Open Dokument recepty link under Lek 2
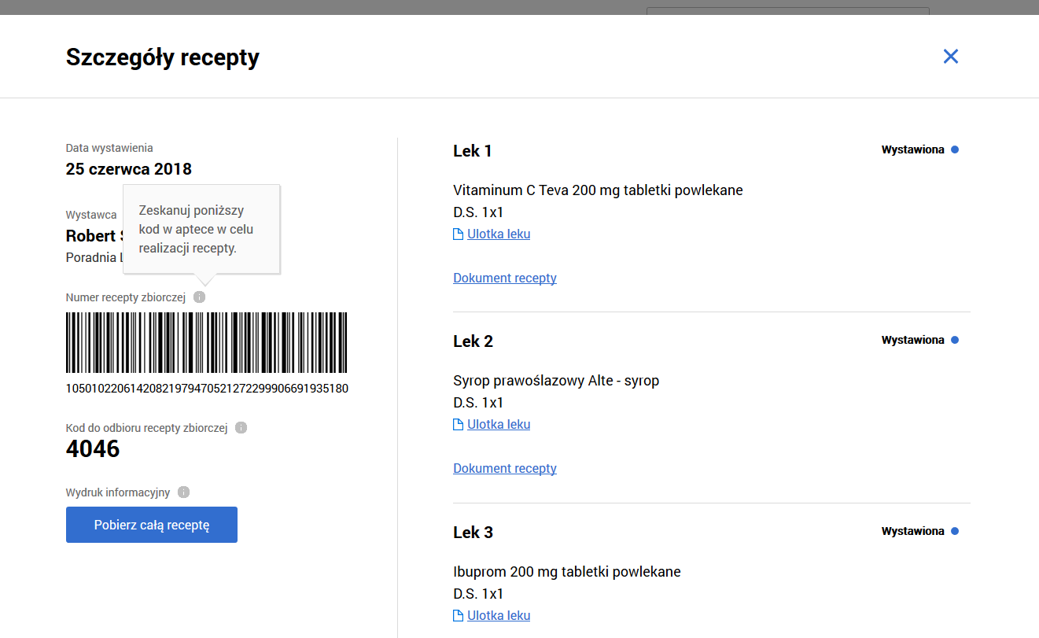1039x638 pixels. click(x=505, y=469)
